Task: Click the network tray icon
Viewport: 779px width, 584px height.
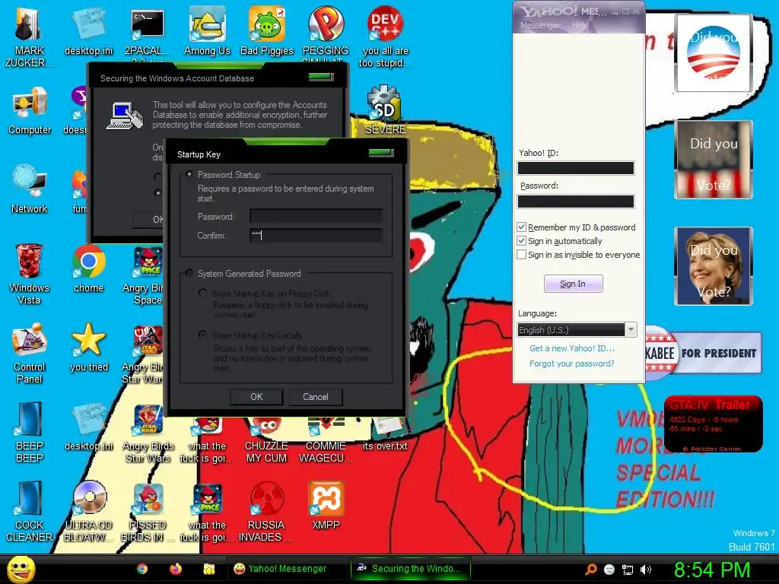Action: click(628, 570)
